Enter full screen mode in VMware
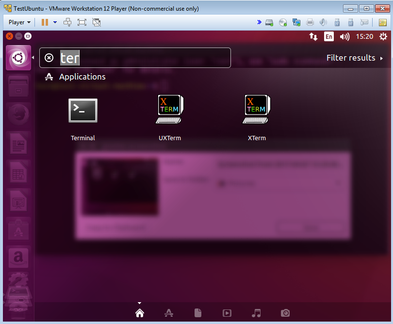Viewport: 393px width, 324px height. click(82, 22)
